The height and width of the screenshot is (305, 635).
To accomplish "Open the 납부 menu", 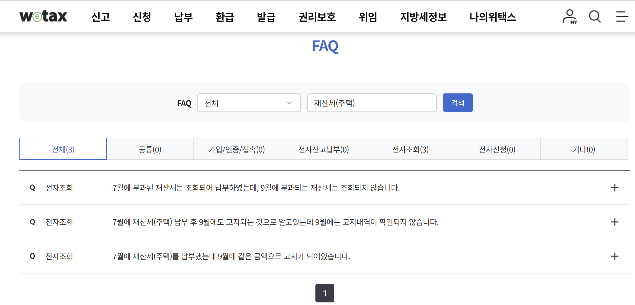I will [183, 17].
